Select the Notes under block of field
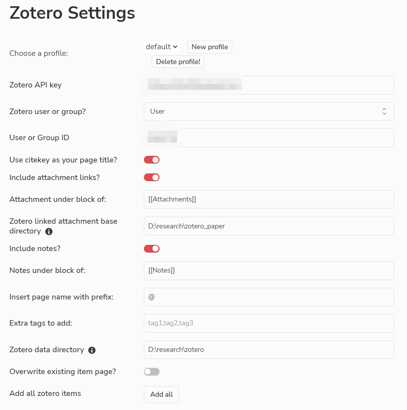Screen dimensions: 407x410 tap(269, 271)
